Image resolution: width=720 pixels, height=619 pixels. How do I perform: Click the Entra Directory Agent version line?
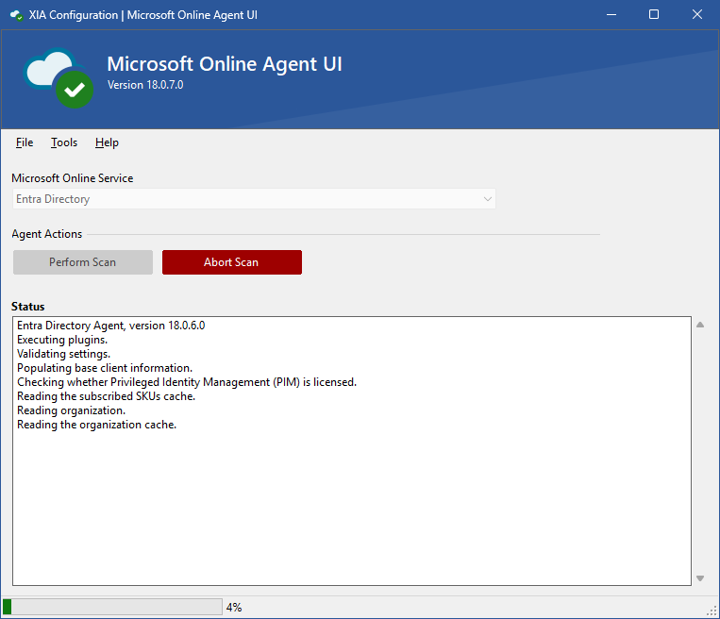(x=110, y=326)
